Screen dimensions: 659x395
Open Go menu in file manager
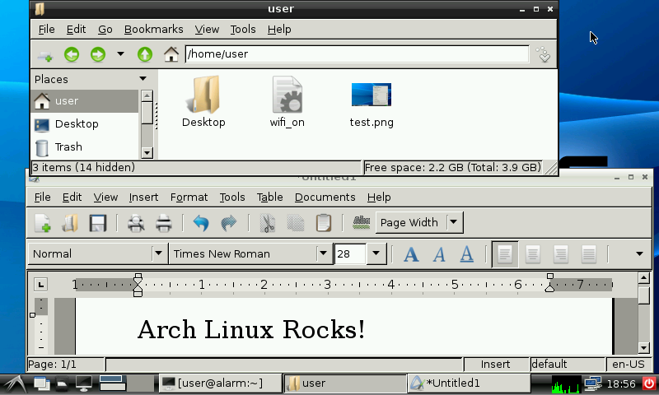click(105, 30)
